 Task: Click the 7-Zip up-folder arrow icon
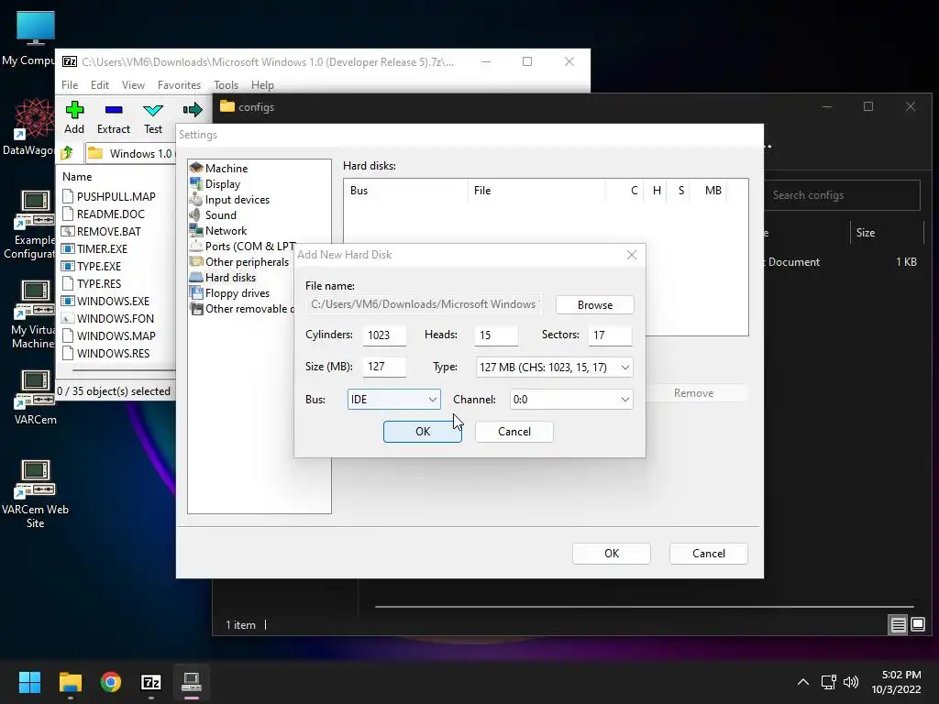(67, 153)
